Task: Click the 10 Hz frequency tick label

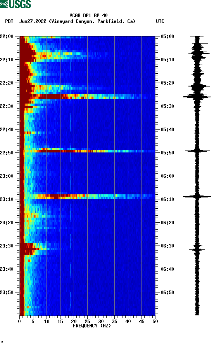Action: pyautogui.click(x=47, y=322)
